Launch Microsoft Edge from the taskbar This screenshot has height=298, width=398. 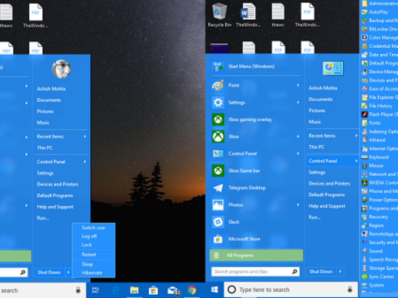[115, 290]
